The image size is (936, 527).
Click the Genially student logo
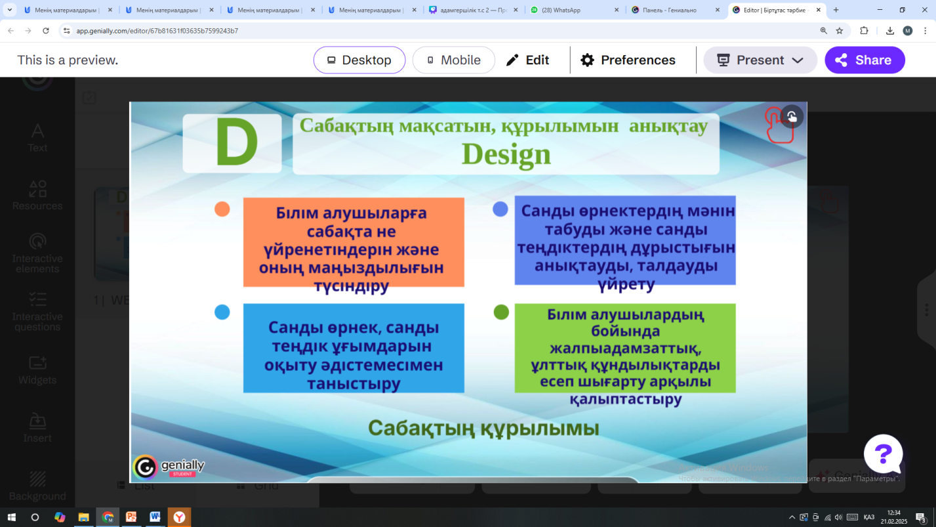tap(169, 467)
